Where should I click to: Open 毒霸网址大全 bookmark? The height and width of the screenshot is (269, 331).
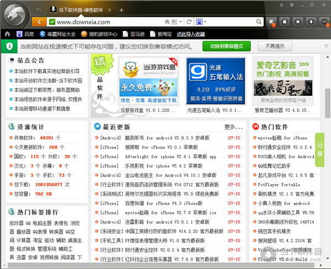(57, 34)
